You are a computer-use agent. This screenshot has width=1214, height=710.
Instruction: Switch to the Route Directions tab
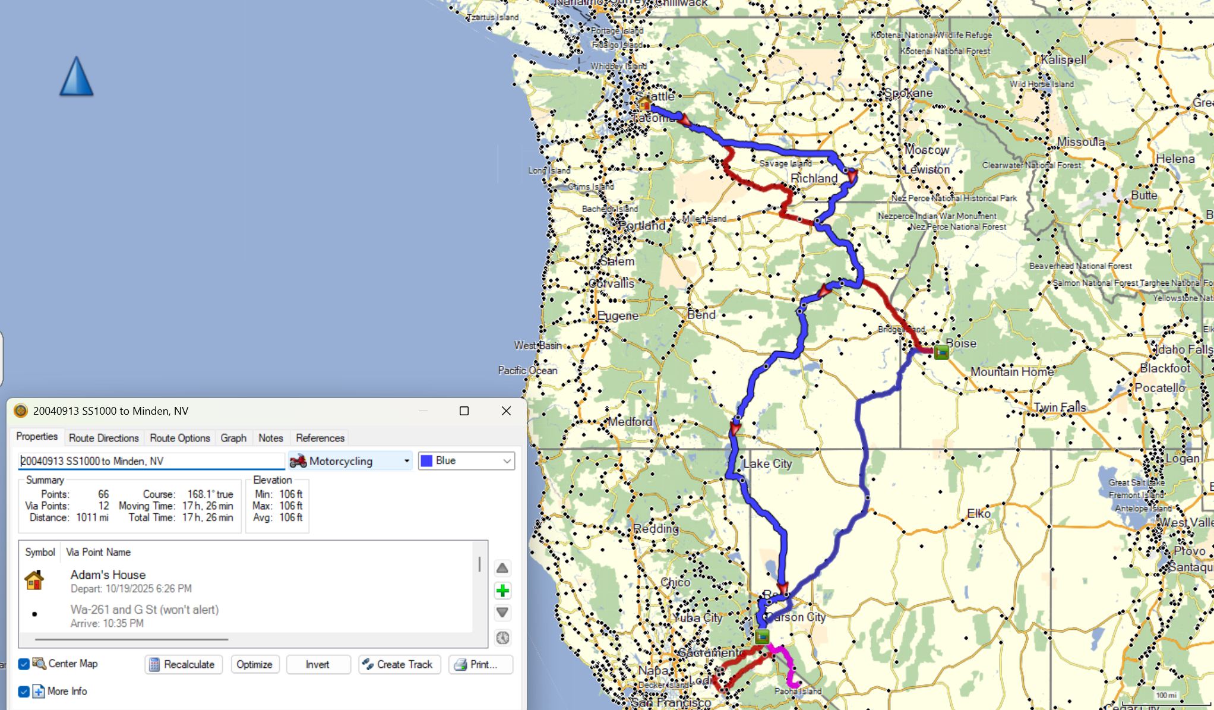[103, 438]
